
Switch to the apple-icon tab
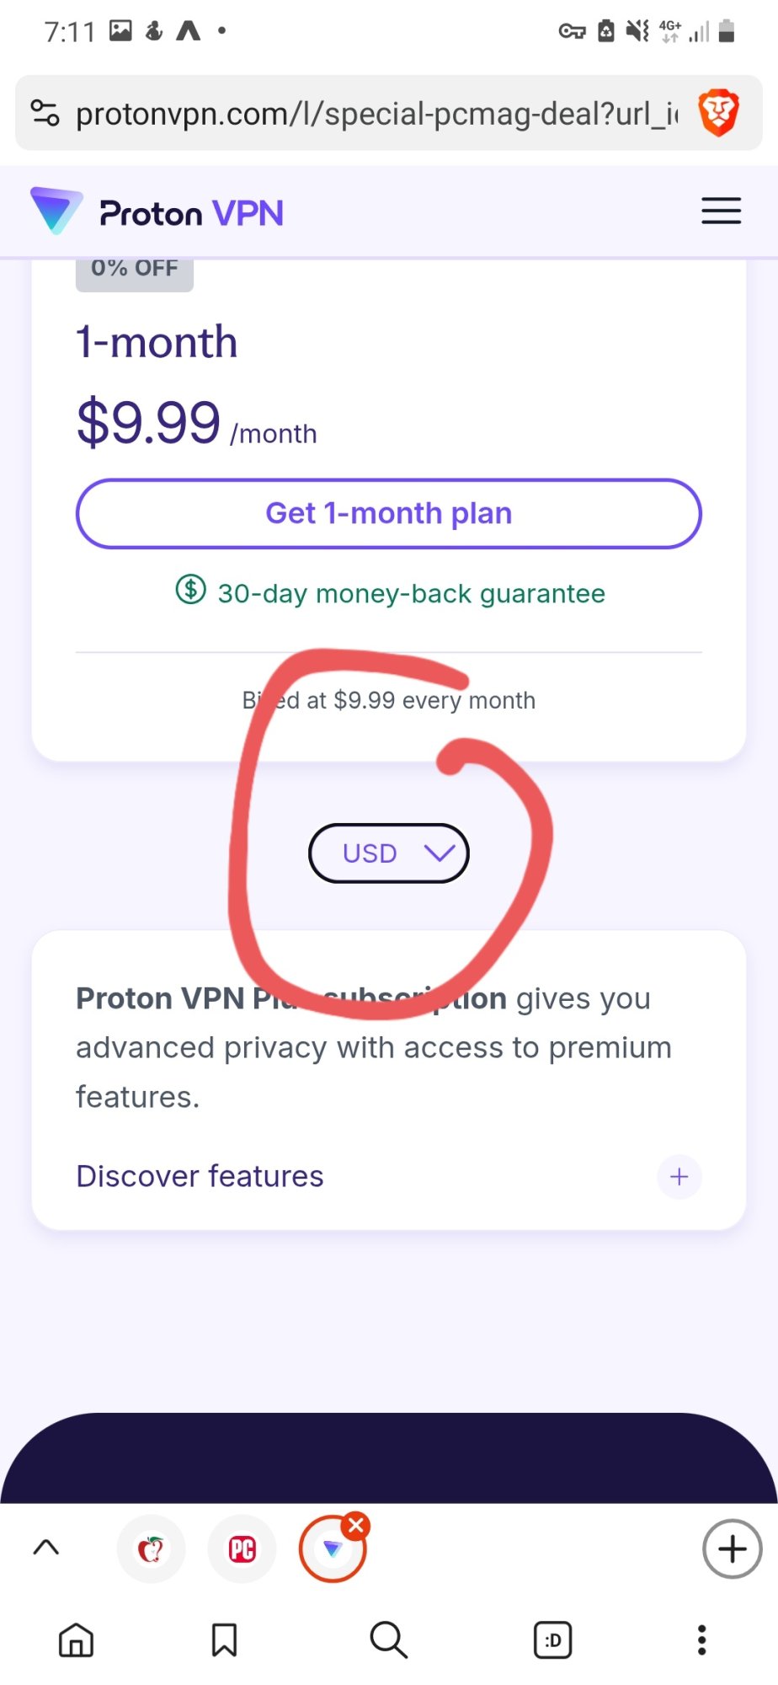click(x=151, y=1549)
